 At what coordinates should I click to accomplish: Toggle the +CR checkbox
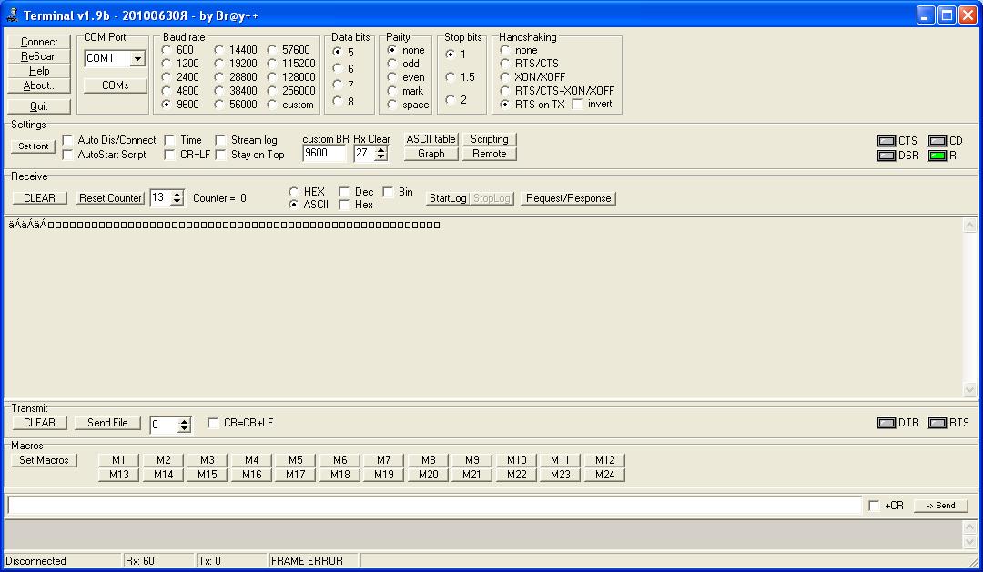874,506
